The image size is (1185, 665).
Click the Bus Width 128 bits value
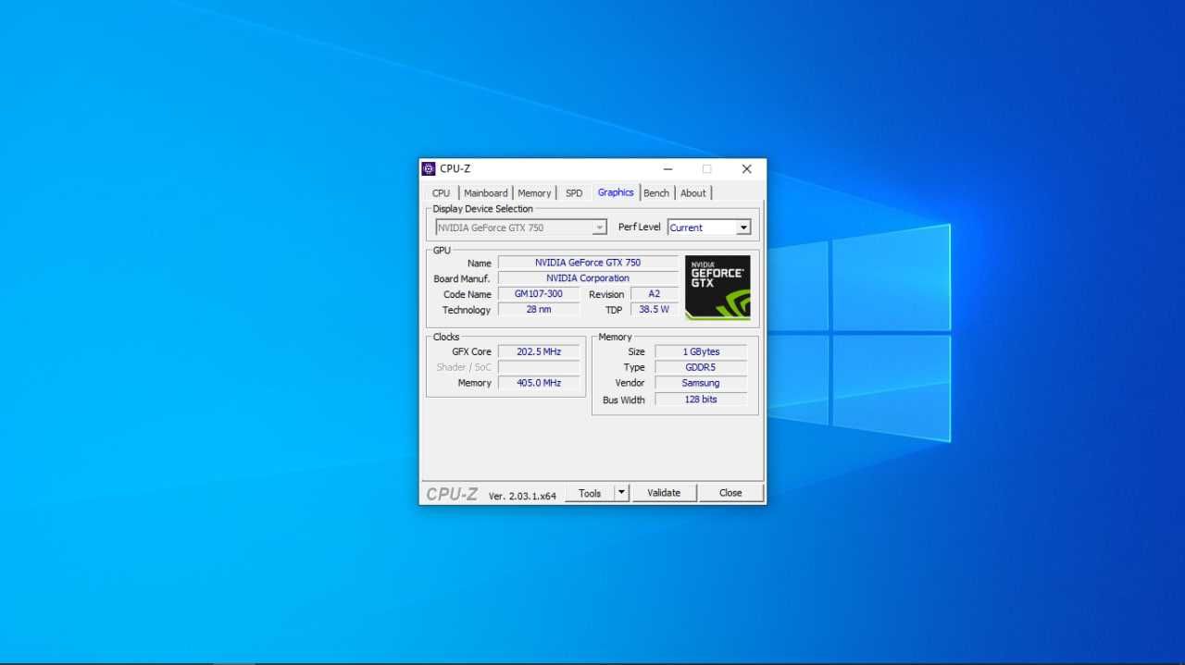[x=701, y=400]
